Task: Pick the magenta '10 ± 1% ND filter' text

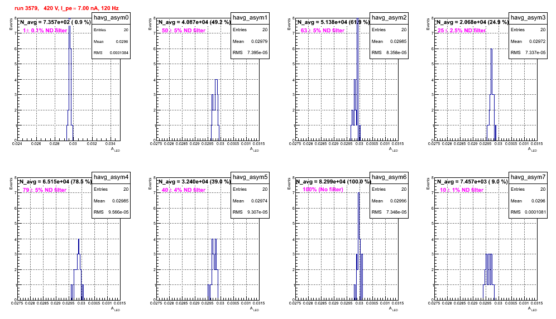Action: coord(462,190)
